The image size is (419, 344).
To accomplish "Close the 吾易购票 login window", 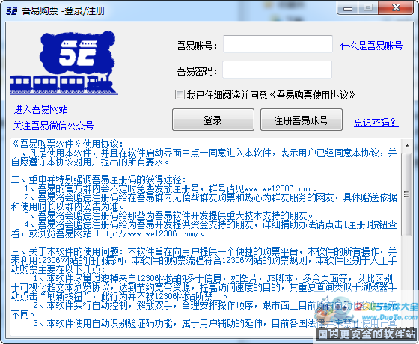I will (396, 8).
